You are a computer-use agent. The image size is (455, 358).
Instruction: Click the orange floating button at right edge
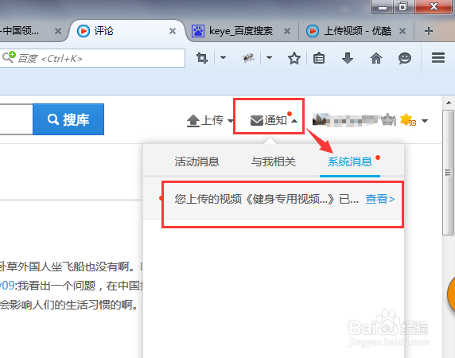point(451,294)
